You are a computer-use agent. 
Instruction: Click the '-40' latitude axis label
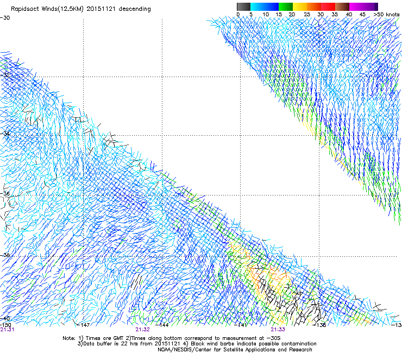point(5,318)
